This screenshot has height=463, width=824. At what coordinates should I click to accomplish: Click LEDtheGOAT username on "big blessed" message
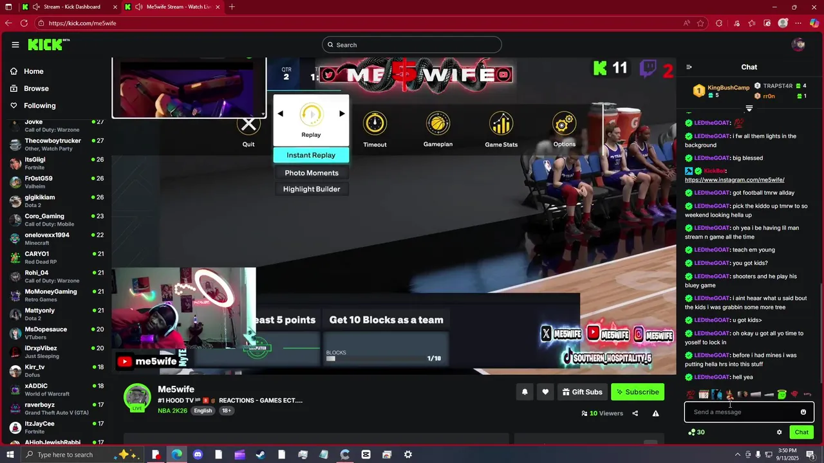point(712,158)
